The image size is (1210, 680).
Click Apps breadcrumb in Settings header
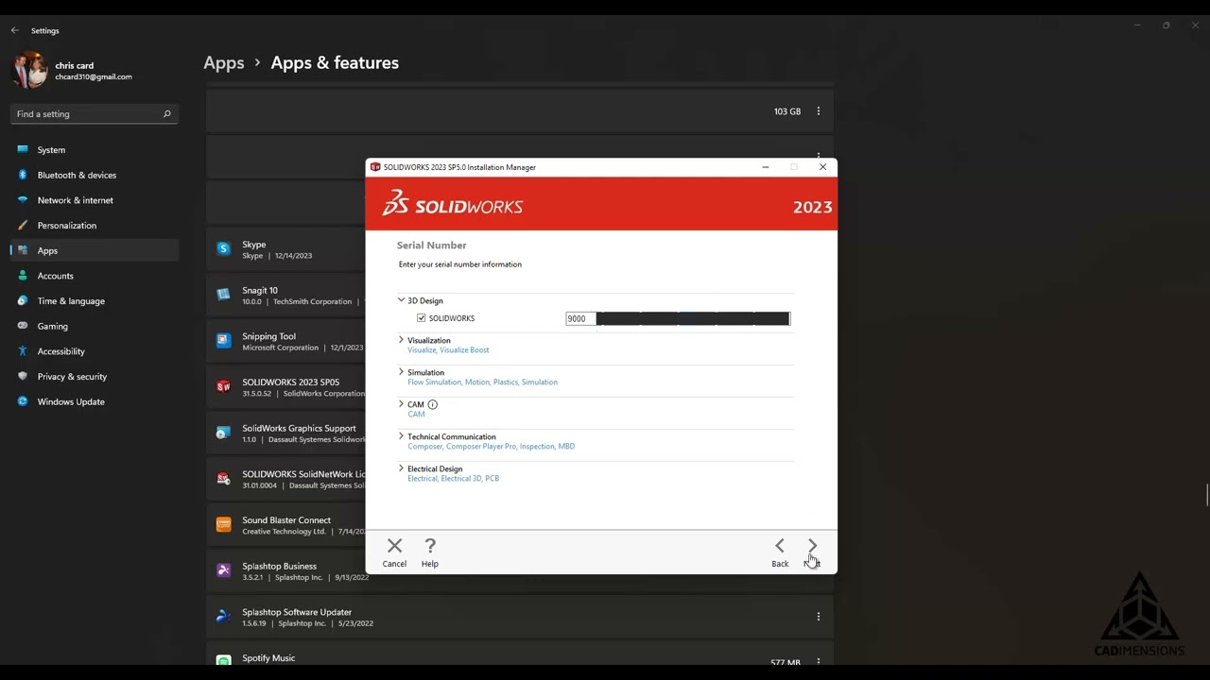tap(224, 62)
